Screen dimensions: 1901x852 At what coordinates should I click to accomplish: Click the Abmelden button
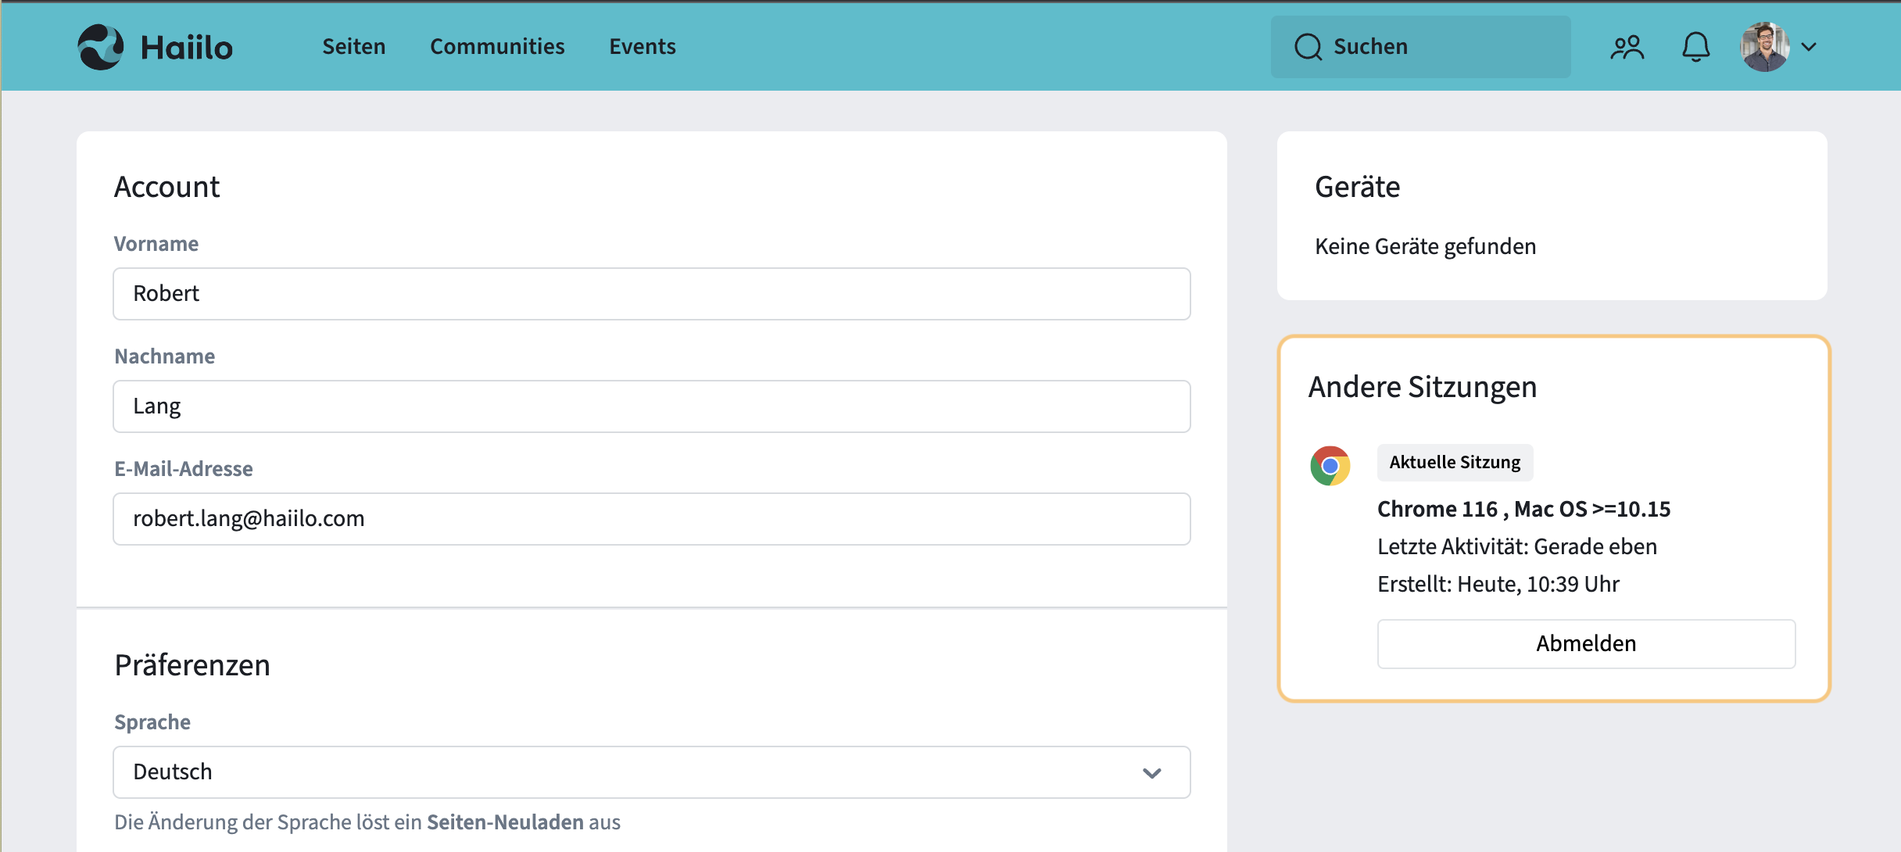(x=1586, y=644)
